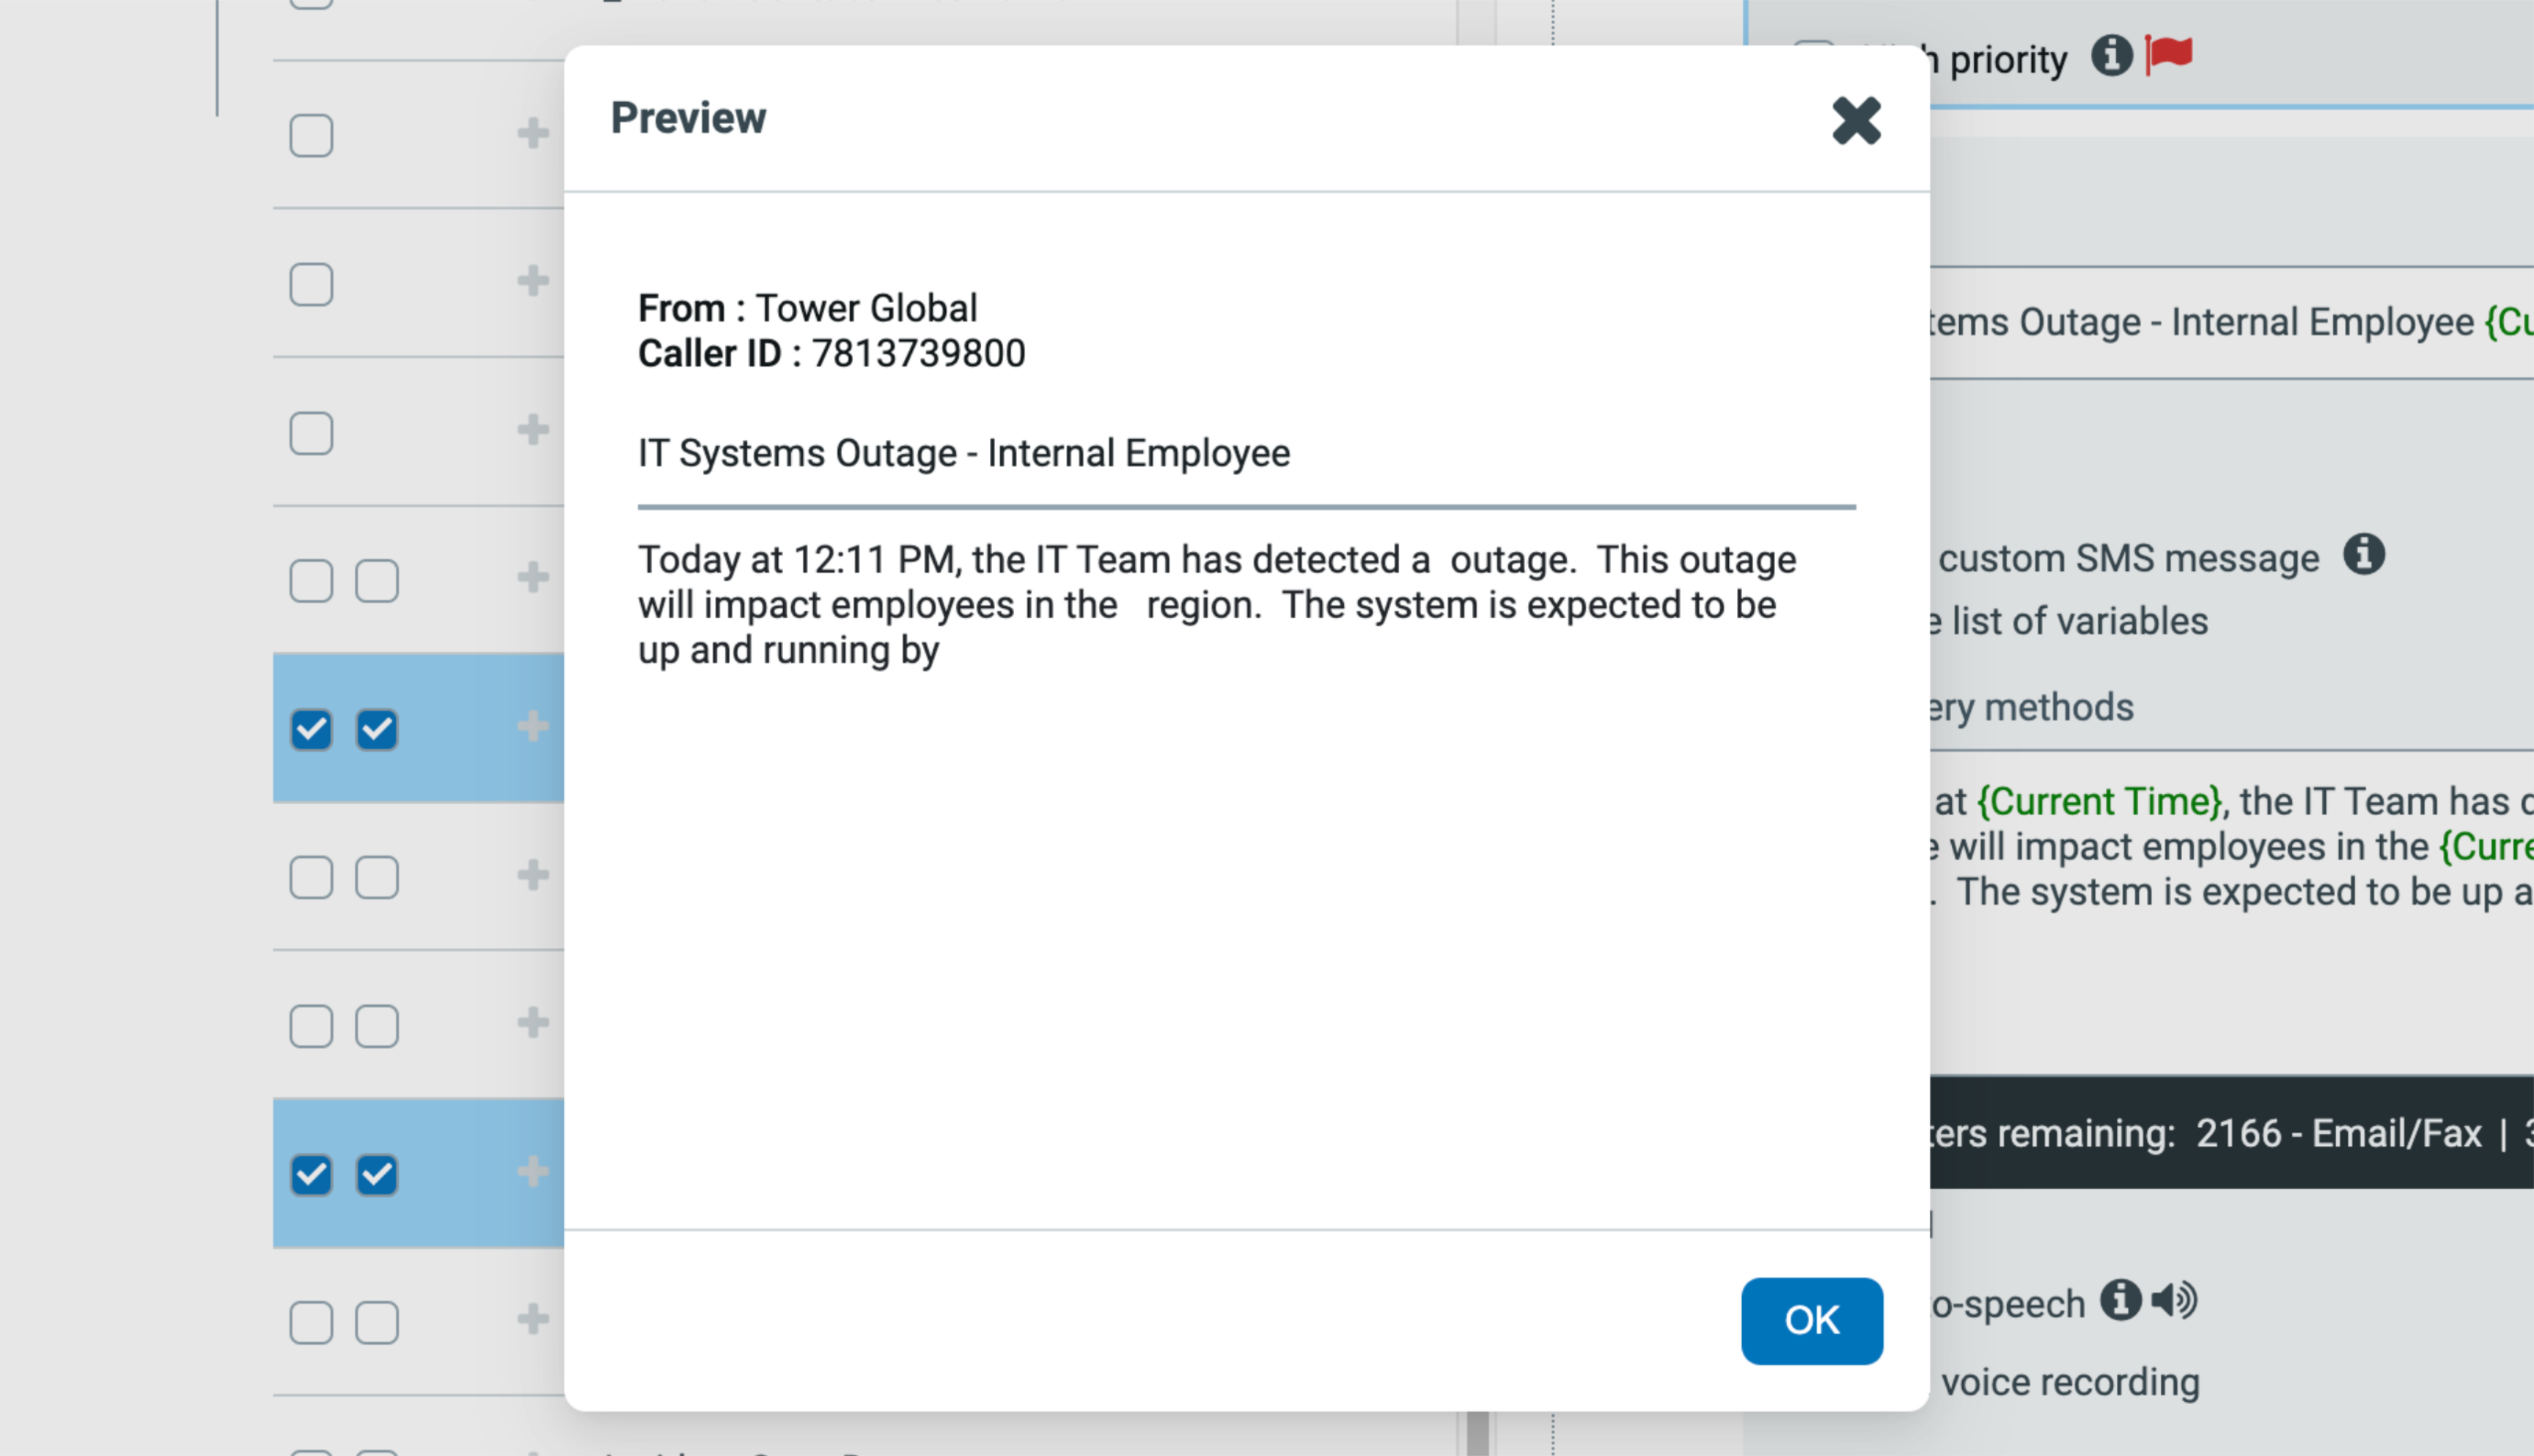Uncheck the left checkbox in the lower highlighted row
This screenshot has height=1456, width=2534.
click(x=311, y=1174)
